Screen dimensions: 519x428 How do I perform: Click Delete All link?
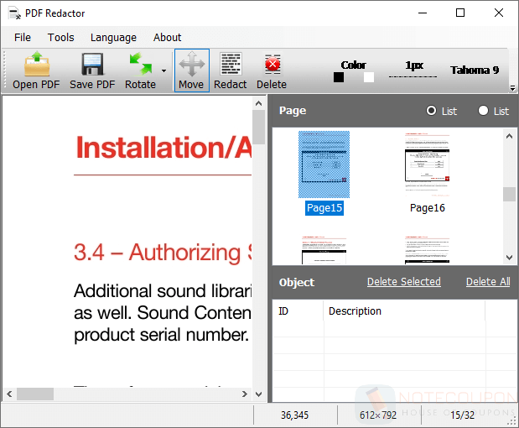(488, 282)
